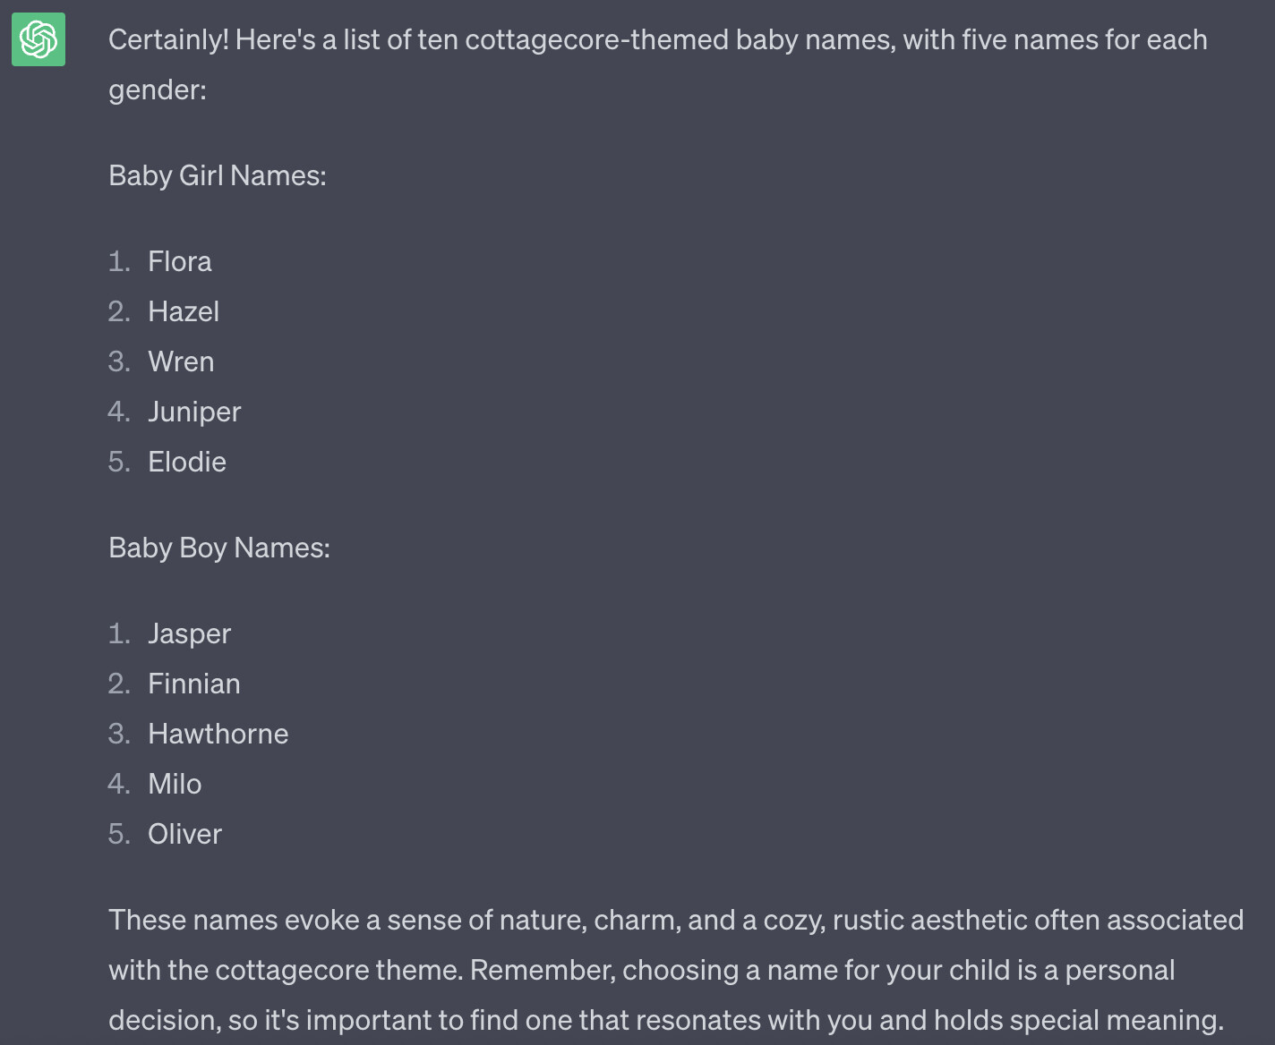Click the word Certainly in opening sentence
Viewport: 1275px width, 1045px height.
click(168, 39)
